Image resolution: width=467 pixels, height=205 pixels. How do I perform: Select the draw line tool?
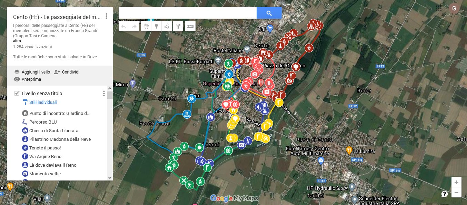tap(167, 26)
